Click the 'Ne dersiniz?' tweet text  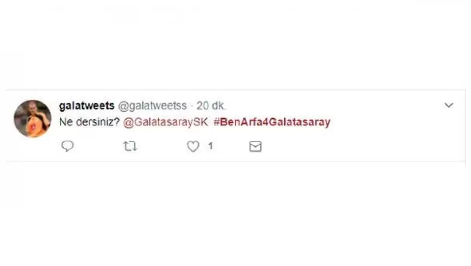pos(89,122)
